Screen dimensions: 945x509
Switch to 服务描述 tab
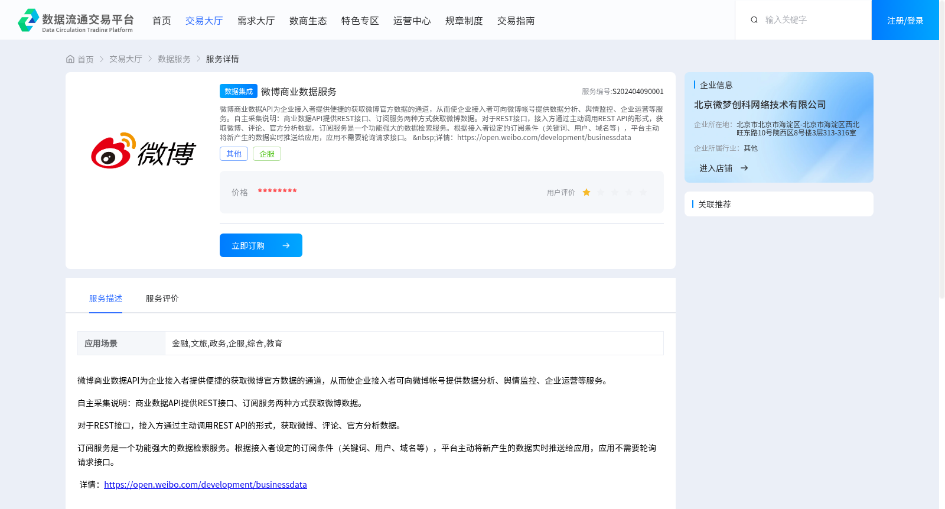pos(106,299)
